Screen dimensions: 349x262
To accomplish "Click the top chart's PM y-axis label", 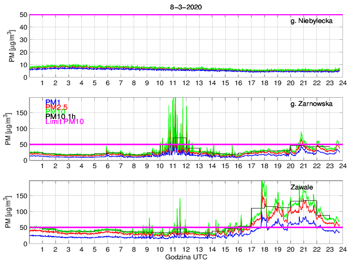I will click(x=11, y=46).
